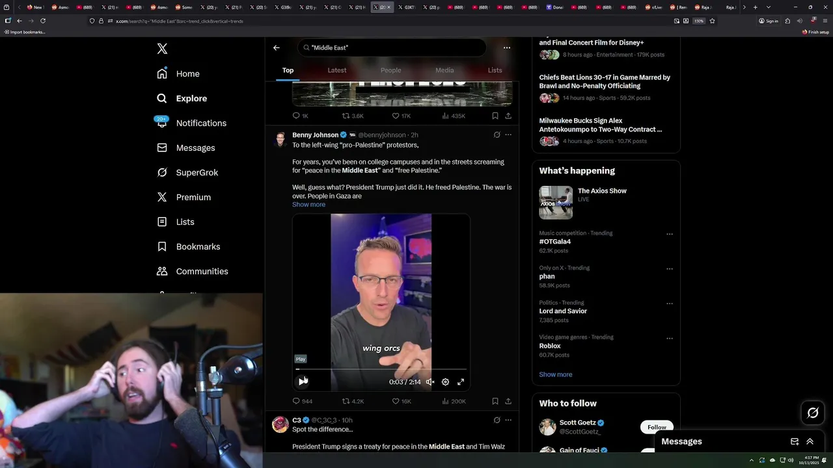The height and width of the screenshot is (468, 833).
Task: Switch to the Media tab
Action: point(444,70)
